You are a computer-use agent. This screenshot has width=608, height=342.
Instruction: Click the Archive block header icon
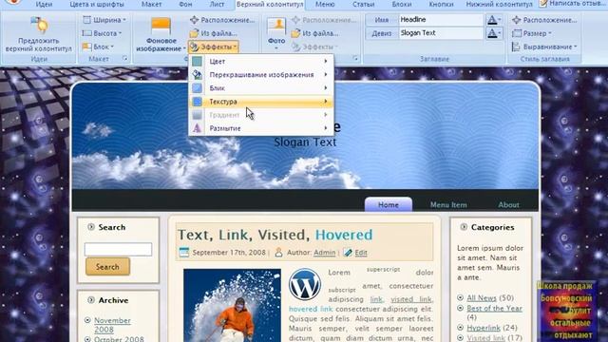91,300
